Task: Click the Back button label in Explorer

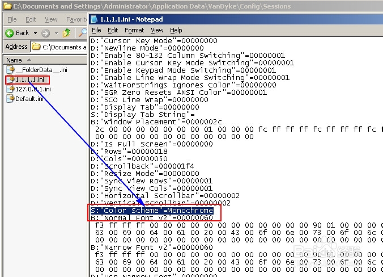Action: [x=23, y=33]
